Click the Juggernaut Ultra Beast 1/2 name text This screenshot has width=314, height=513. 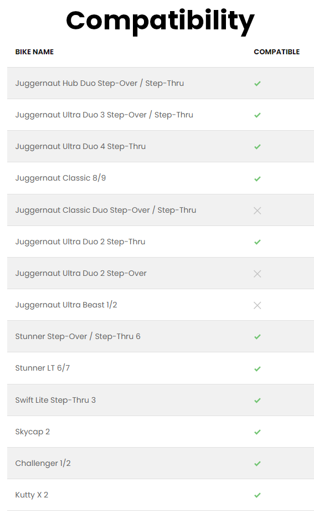pos(66,305)
